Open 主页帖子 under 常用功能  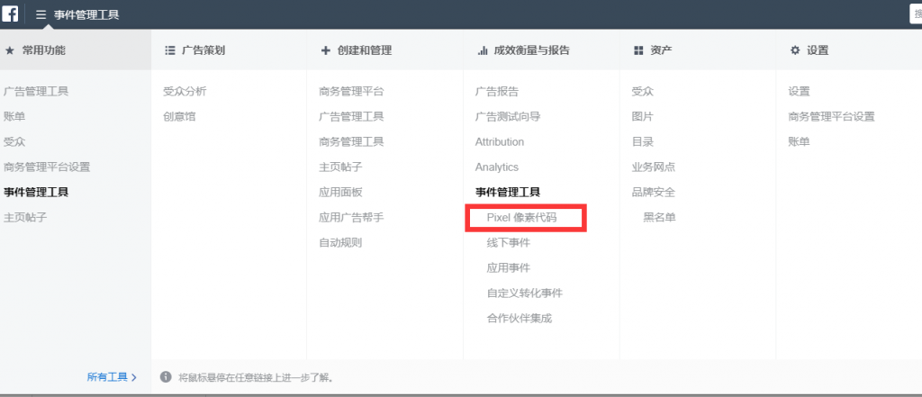click(x=25, y=218)
